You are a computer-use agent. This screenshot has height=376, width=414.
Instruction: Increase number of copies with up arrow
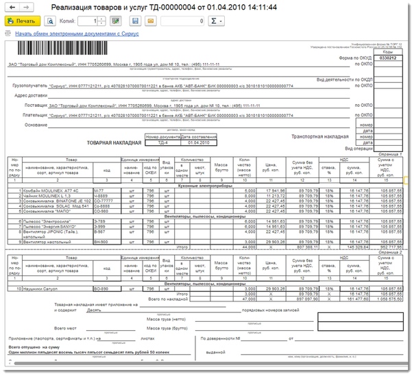click(101, 18)
